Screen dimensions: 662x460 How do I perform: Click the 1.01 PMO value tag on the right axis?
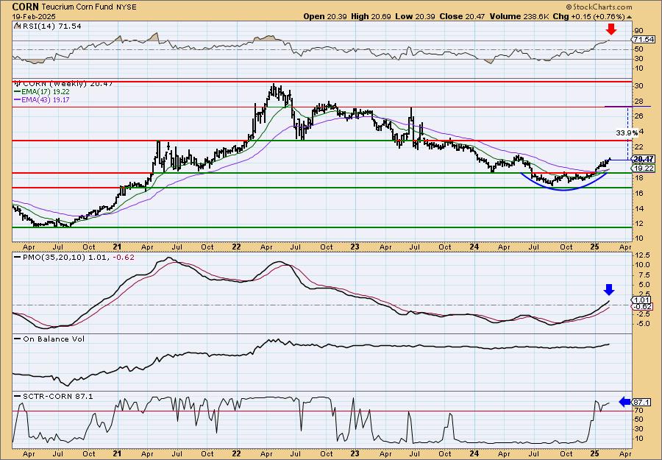coord(640,300)
